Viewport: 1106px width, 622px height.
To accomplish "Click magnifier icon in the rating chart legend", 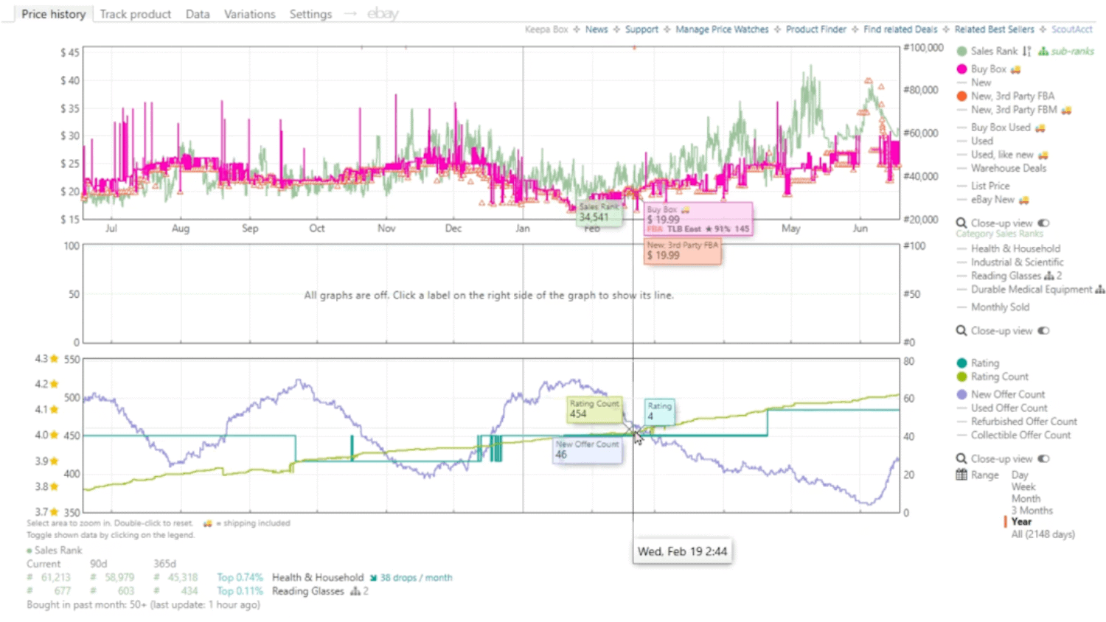I will tap(961, 459).
